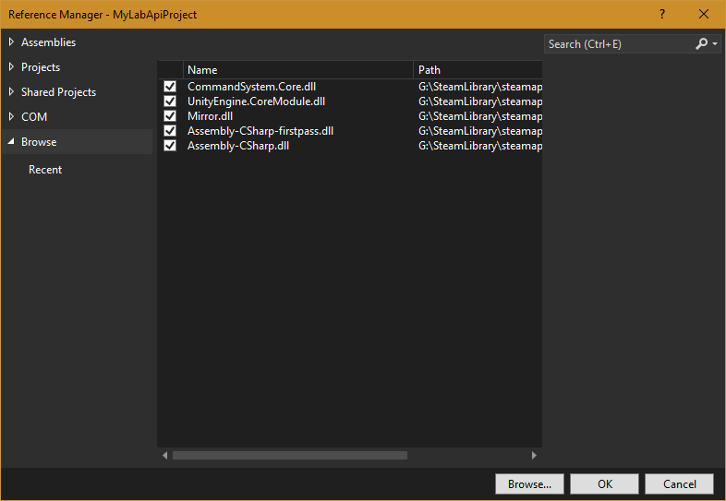Click the search magnifier icon

701,44
